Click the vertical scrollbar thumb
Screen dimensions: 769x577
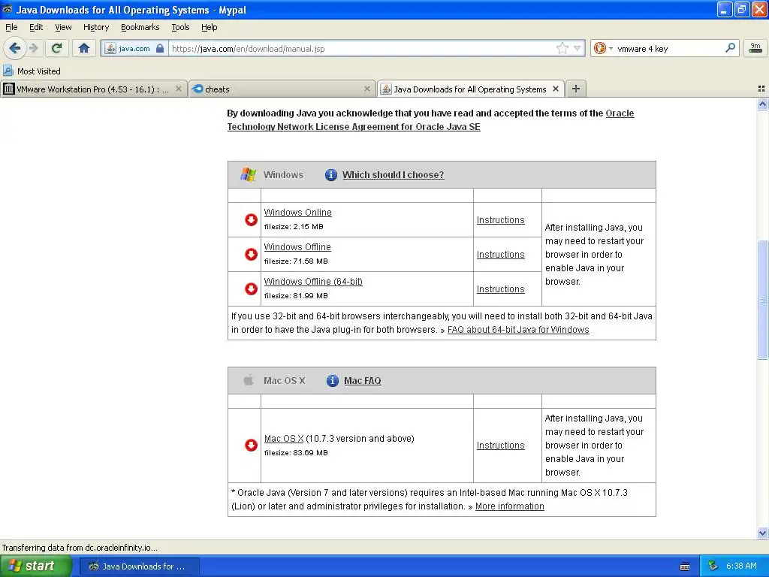[x=762, y=300]
